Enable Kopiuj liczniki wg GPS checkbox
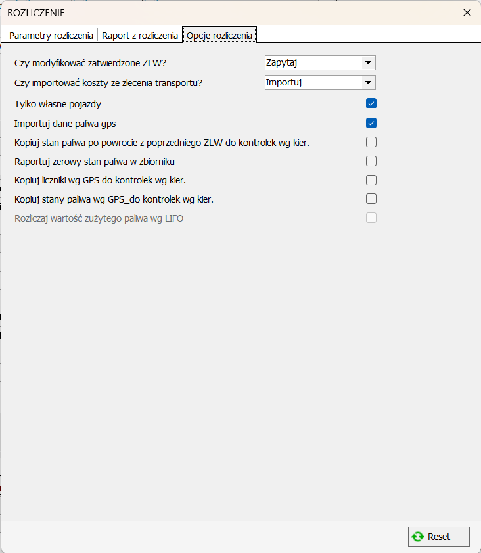The image size is (481, 553). 371,180
